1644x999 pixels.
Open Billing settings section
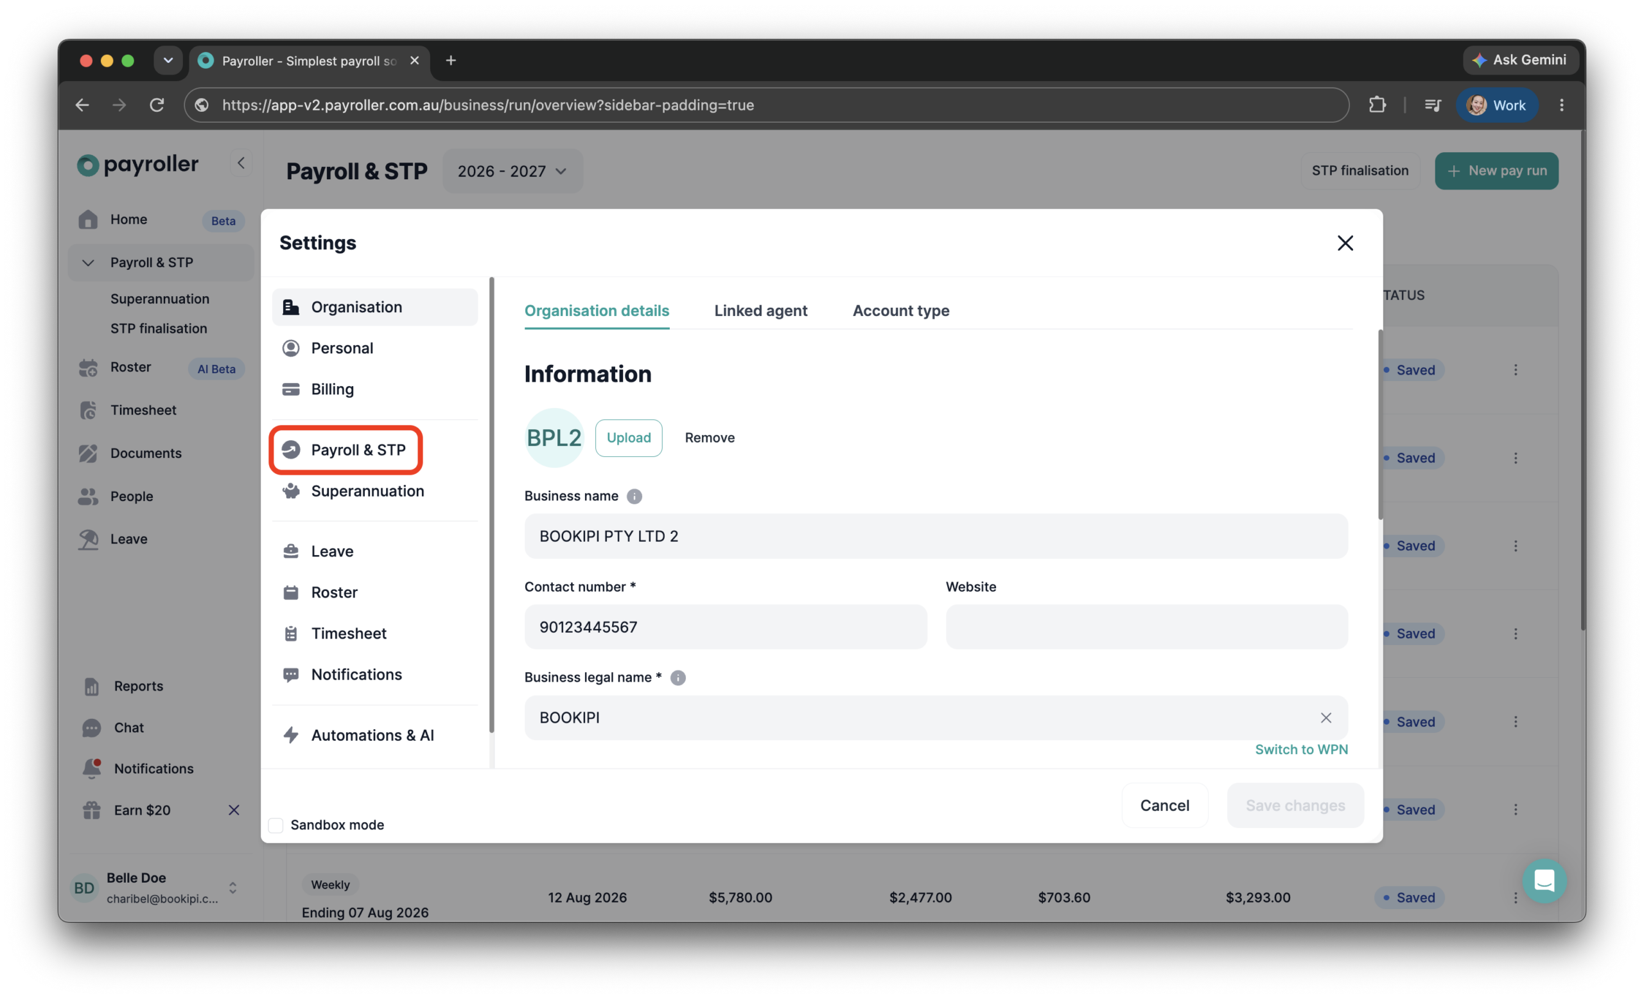374,389
